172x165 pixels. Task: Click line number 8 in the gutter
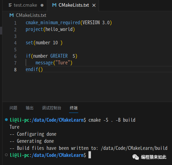point(15,70)
